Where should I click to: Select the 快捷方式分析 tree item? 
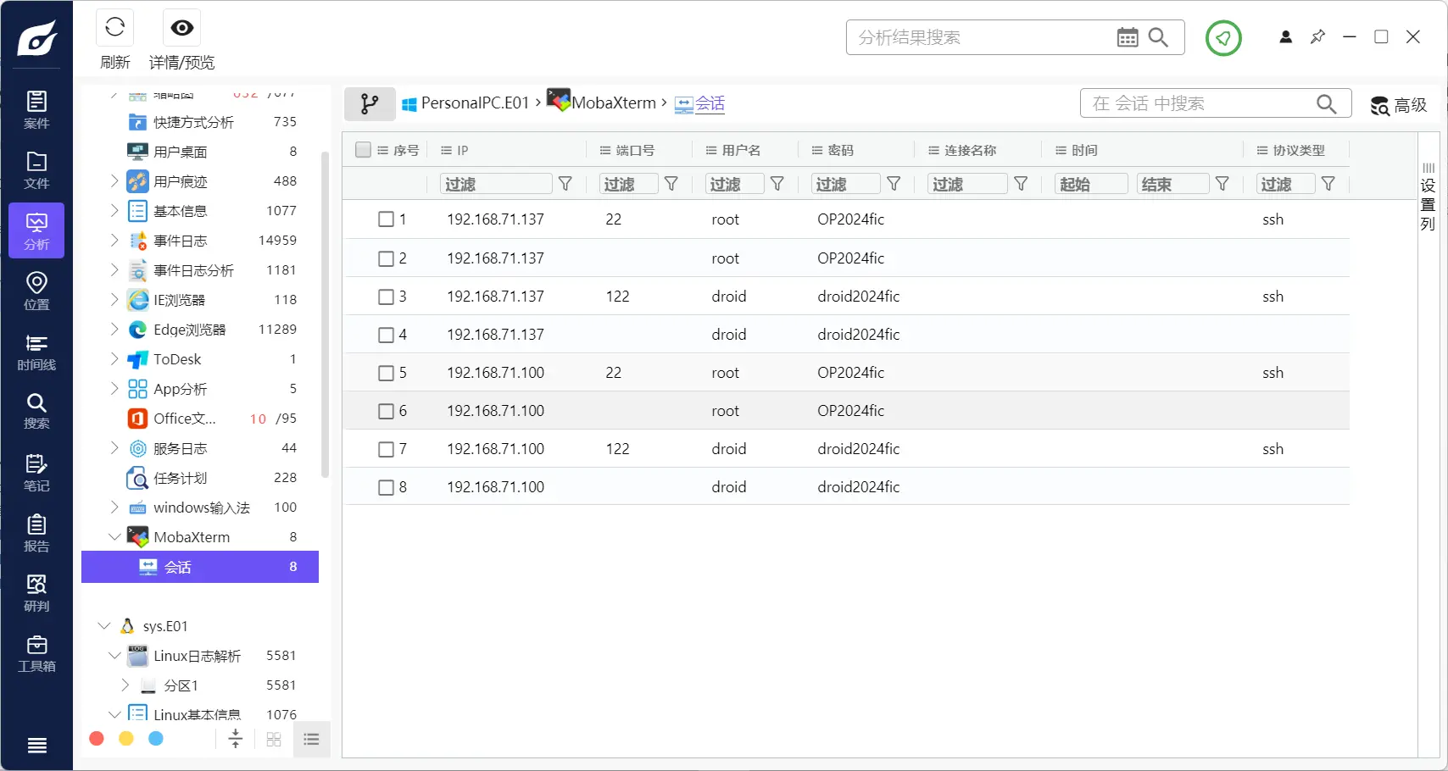coord(193,122)
